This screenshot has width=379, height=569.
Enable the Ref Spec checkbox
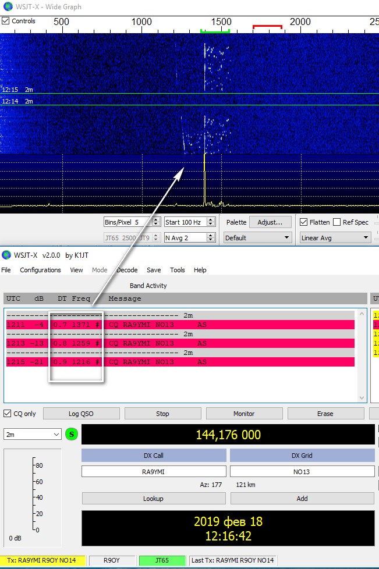coord(337,222)
